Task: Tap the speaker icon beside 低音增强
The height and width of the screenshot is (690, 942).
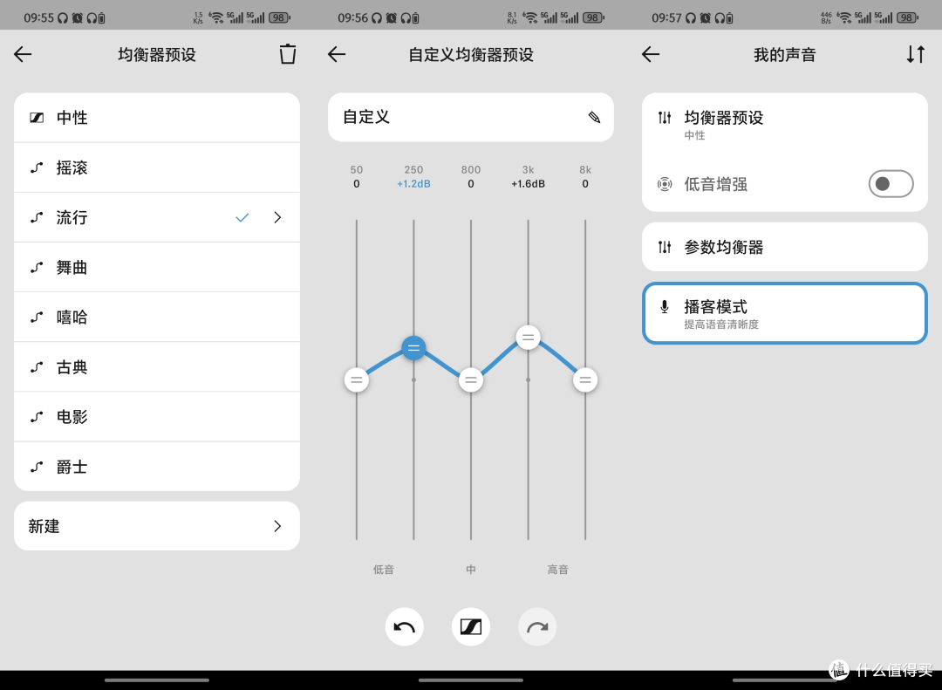Action: click(665, 184)
